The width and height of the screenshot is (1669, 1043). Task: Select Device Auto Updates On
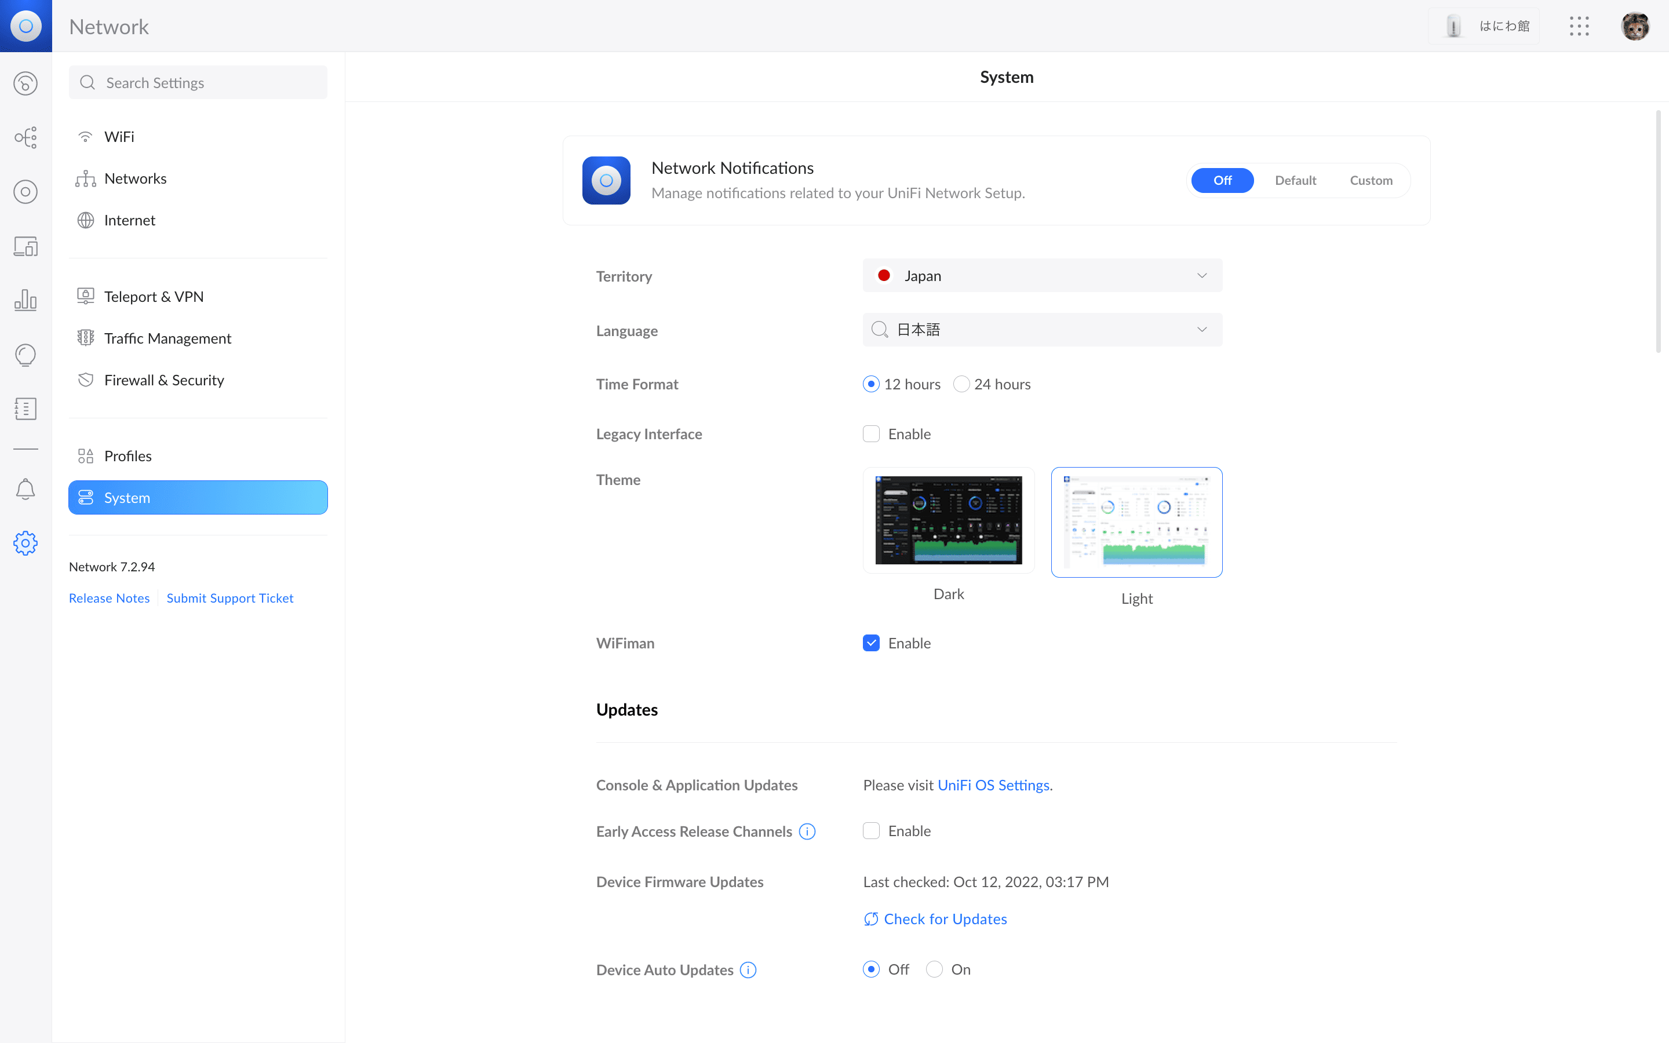(935, 970)
